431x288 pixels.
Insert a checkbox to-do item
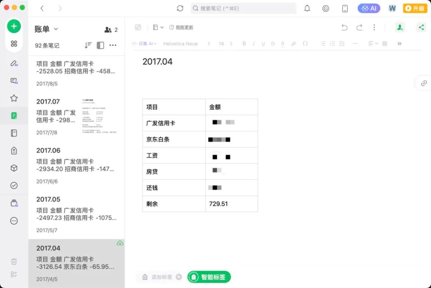point(342,44)
